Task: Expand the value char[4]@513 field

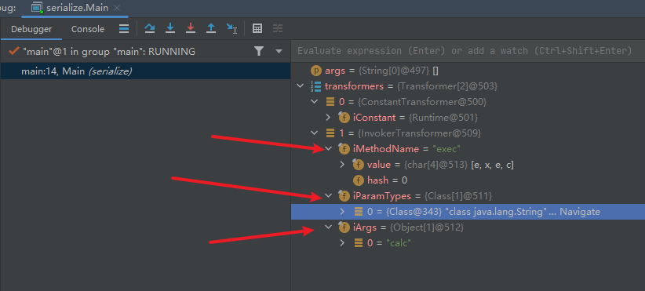Action: click(x=342, y=165)
